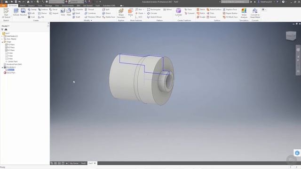Create a Work Axis
Screen dimensions: 301x169
pos(139,9)
